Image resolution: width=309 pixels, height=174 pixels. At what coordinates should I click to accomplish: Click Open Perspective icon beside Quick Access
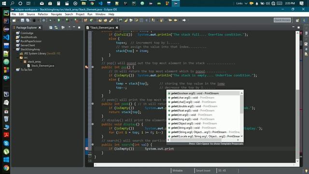[297, 20]
